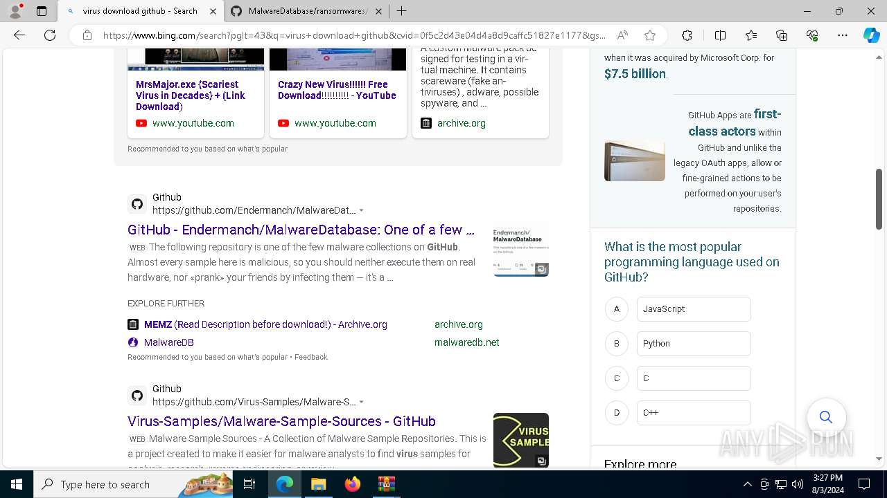Screen dimensions: 887x498
Task: Click GitHub favicon of Endermanch result
Action: coord(137,204)
